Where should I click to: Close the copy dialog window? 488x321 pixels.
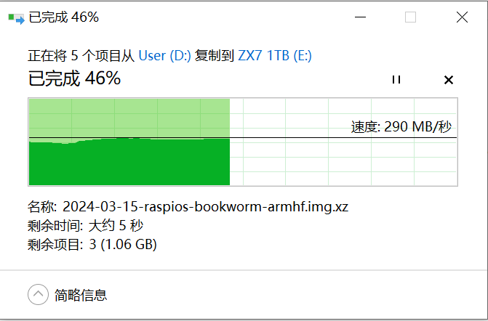pyautogui.click(x=462, y=17)
